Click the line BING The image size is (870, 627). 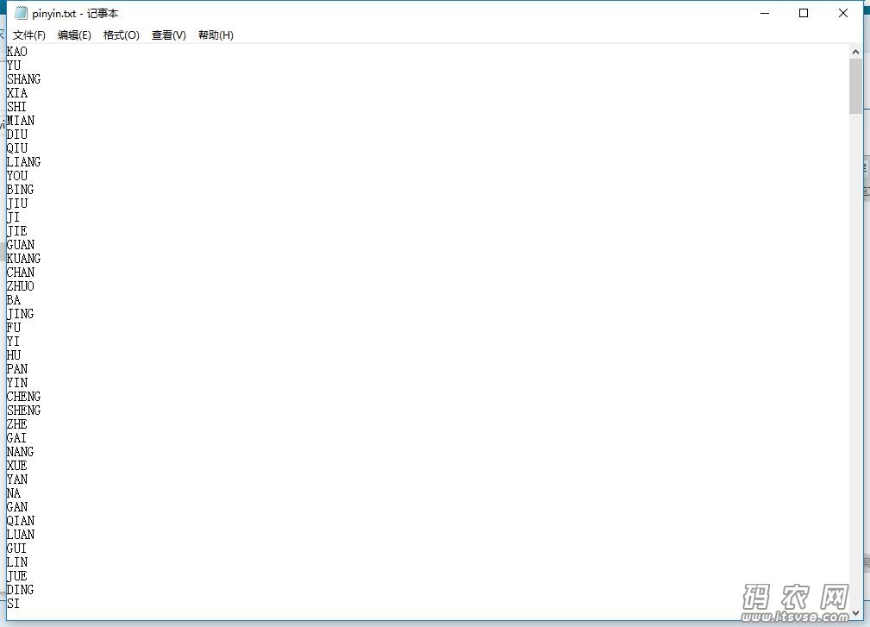coord(20,190)
